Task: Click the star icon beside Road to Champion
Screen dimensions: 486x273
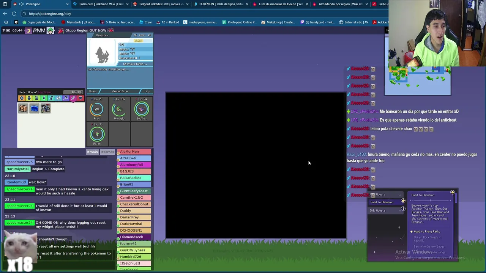Action: pos(403,201)
